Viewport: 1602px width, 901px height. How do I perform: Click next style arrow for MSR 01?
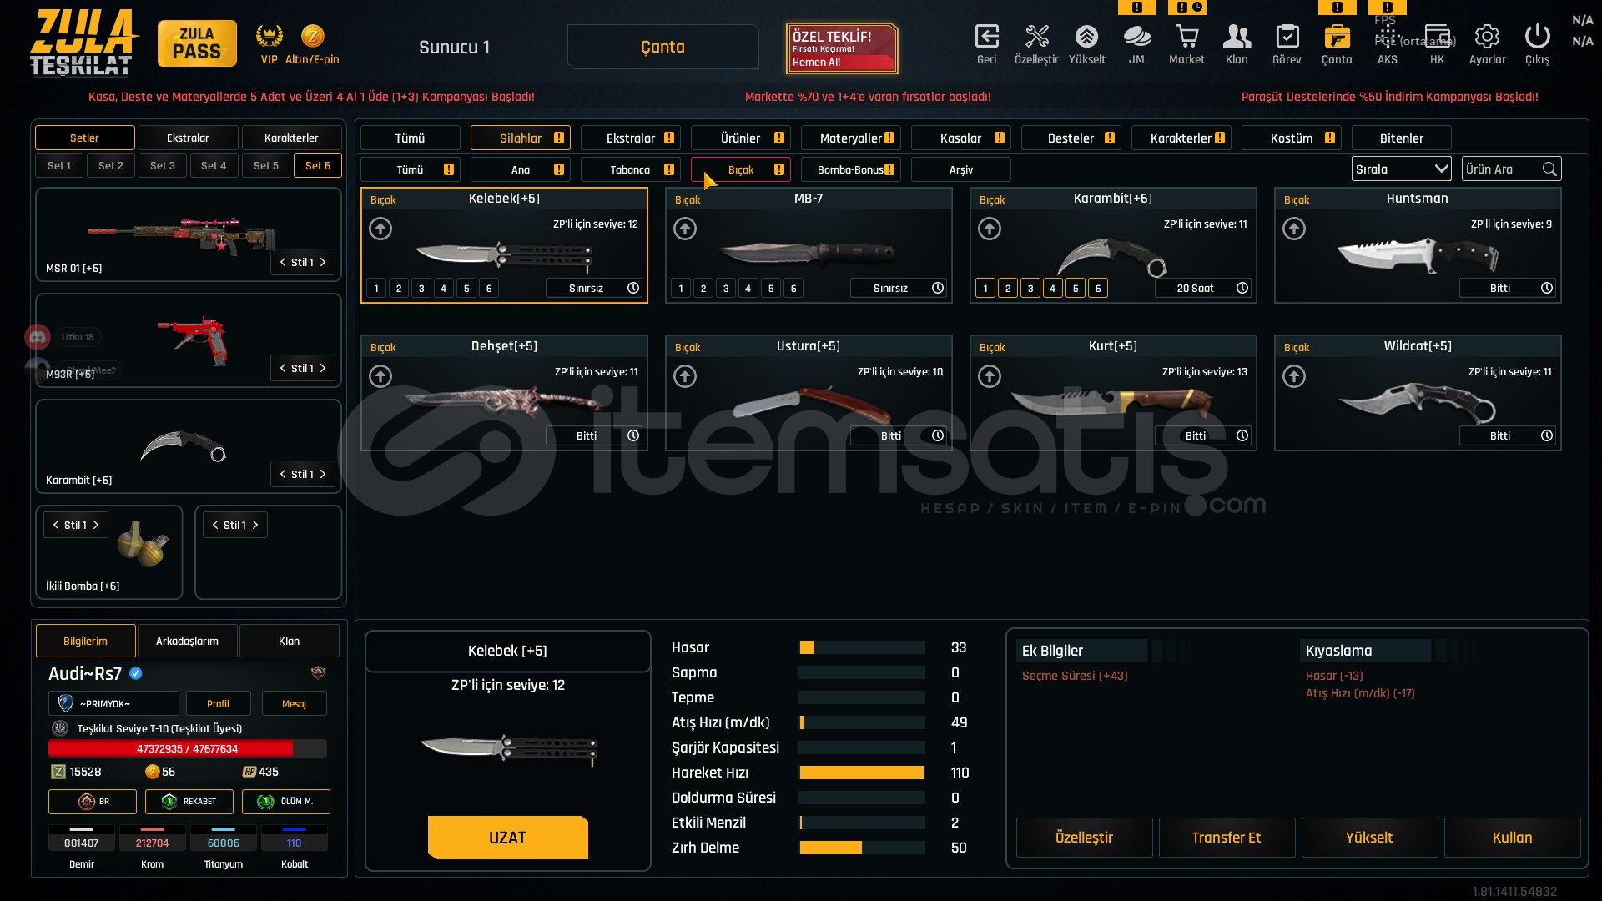coord(323,263)
